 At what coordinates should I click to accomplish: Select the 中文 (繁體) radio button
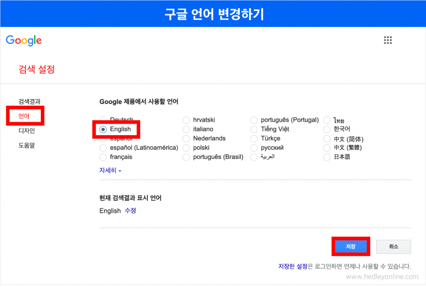pos(327,148)
